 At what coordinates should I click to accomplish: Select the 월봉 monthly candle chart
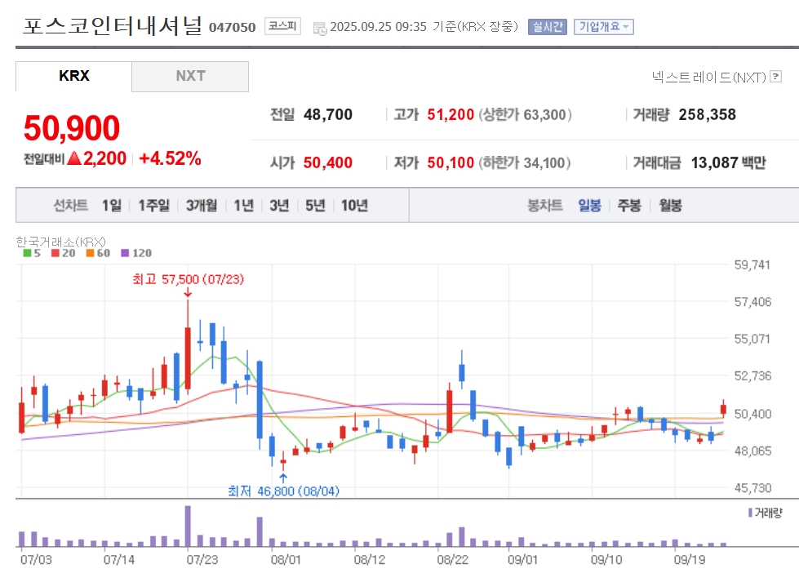coord(670,206)
